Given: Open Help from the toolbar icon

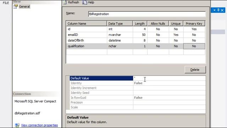Looking at the screenshot, I should tap(85, 2).
